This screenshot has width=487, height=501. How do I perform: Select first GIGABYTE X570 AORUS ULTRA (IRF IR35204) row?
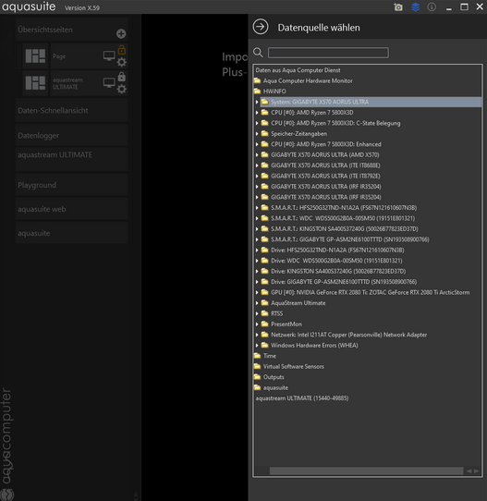325,187
